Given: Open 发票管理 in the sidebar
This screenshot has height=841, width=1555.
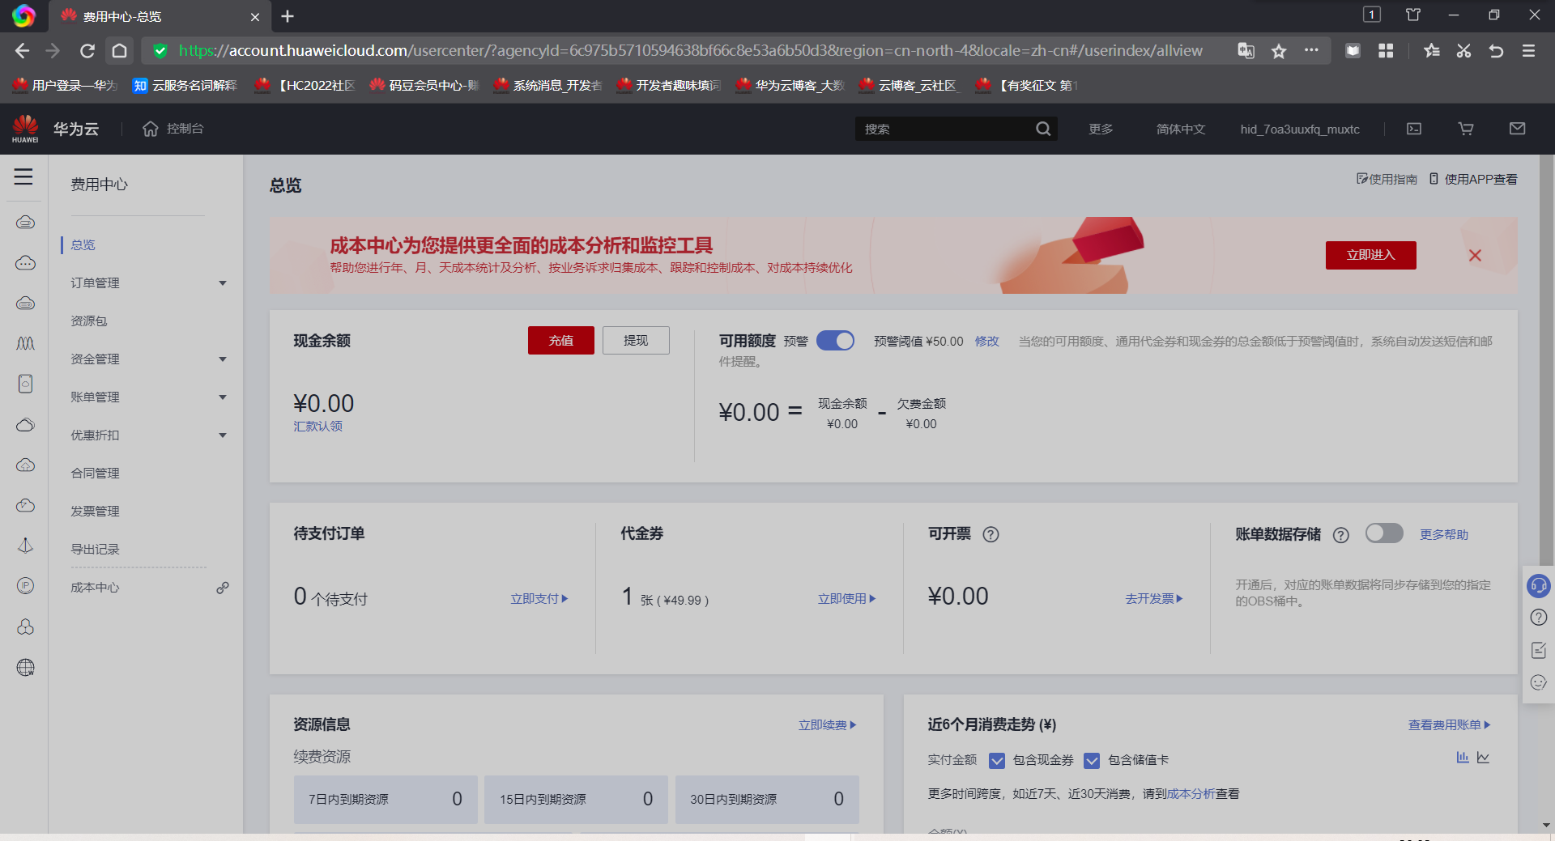Looking at the screenshot, I should (95, 512).
